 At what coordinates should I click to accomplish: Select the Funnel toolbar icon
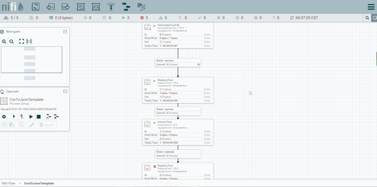[x=111, y=7]
